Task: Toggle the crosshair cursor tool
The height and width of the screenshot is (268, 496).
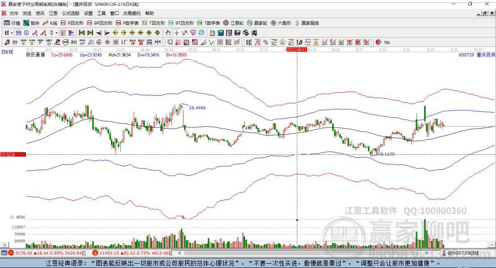Action: pyautogui.click(x=176, y=33)
